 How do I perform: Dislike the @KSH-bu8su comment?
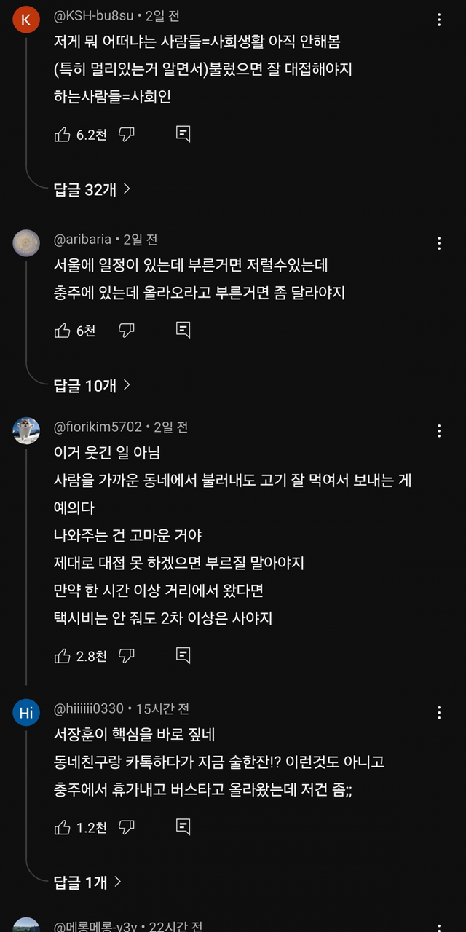pyautogui.click(x=127, y=134)
